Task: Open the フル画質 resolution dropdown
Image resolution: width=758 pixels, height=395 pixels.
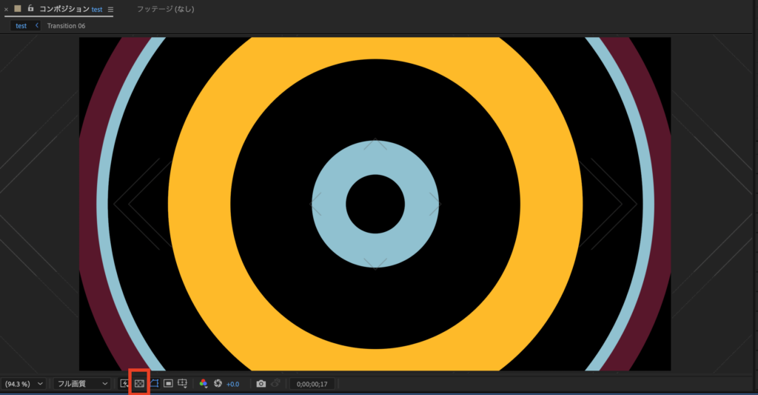Action: [x=82, y=384]
